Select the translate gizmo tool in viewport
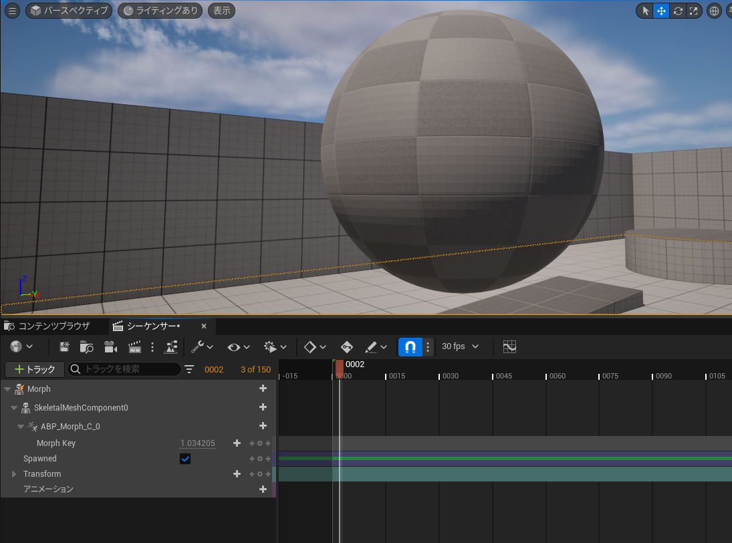732x543 pixels. tap(661, 11)
